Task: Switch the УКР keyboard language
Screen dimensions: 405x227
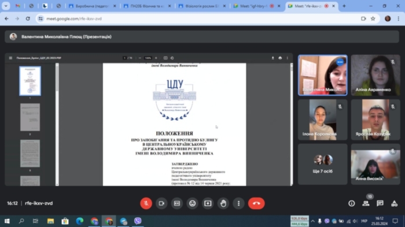Action: (x=364, y=221)
